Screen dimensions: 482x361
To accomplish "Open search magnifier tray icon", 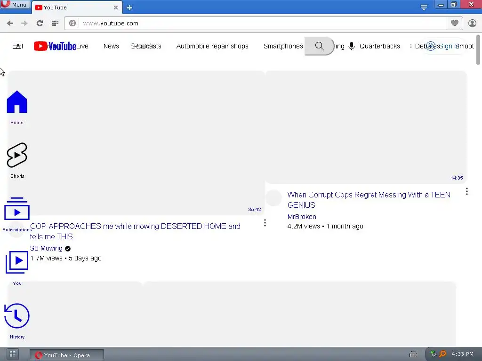I will [x=442, y=354].
